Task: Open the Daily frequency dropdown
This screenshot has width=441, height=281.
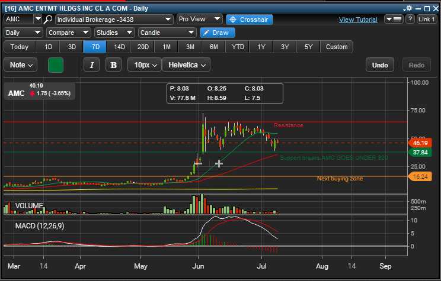Action: (23, 33)
